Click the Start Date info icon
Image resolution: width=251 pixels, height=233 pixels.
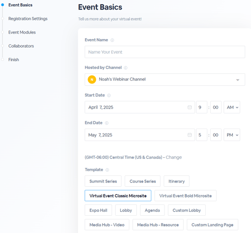point(109,95)
